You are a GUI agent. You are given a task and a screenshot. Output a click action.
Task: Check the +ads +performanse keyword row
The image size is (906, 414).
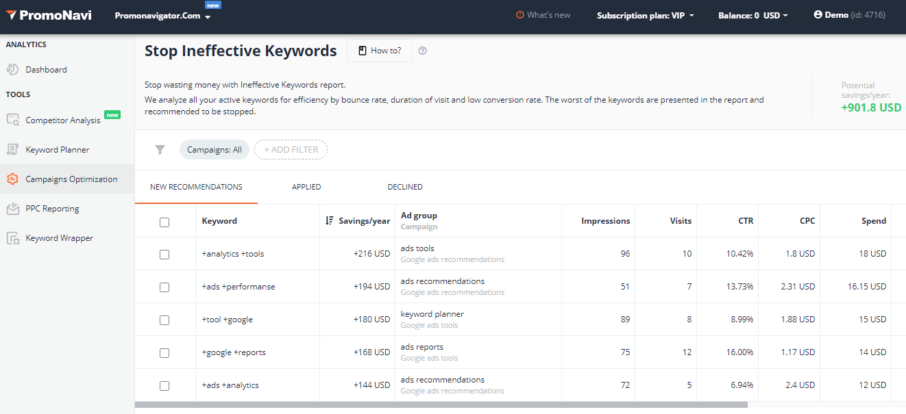[164, 287]
